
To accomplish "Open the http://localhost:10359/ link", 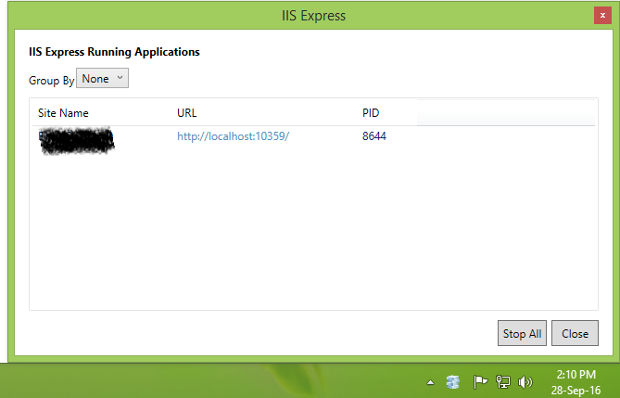I will pyautogui.click(x=233, y=136).
